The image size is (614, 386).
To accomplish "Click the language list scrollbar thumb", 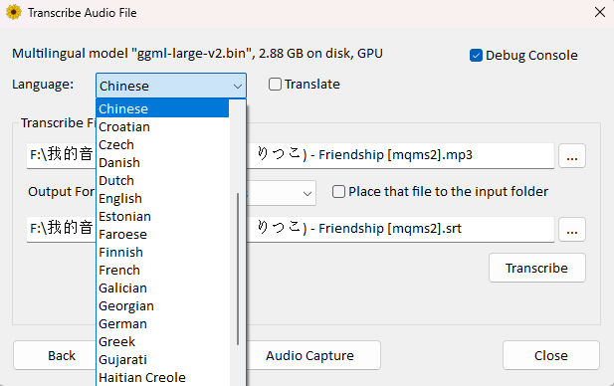I will click(x=238, y=269).
